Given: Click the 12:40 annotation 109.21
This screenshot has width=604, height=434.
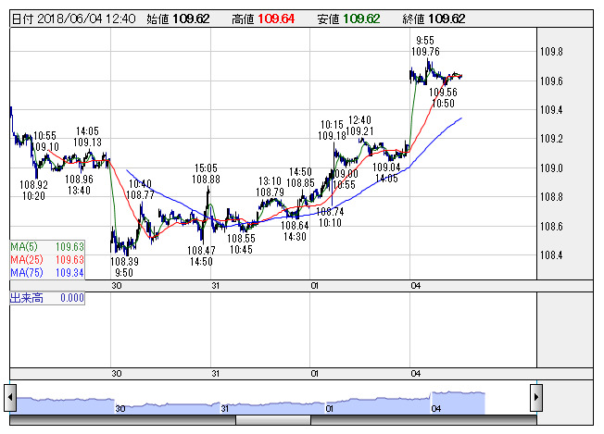Looking at the screenshot, I should pos(359,126).
